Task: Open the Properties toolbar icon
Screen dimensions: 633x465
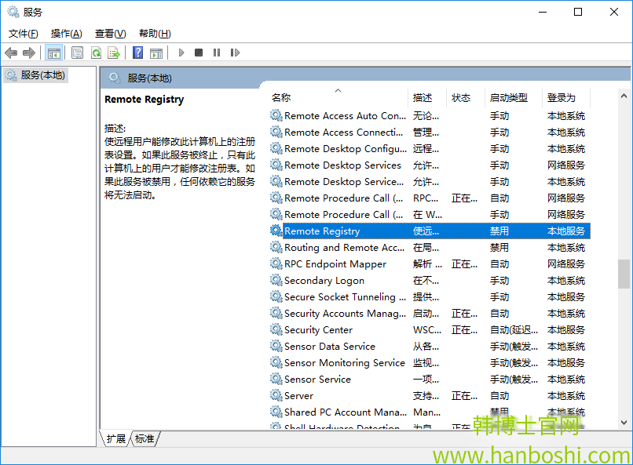Action: (x=77, y=53)
